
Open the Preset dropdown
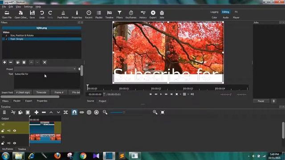pyautogui.click(x=45, y=69)
